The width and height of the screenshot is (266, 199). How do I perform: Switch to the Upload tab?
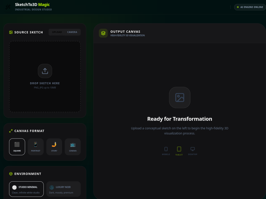(57, 32)
